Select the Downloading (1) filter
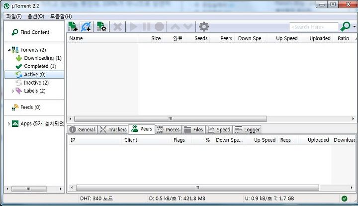 tap(39, 58)
